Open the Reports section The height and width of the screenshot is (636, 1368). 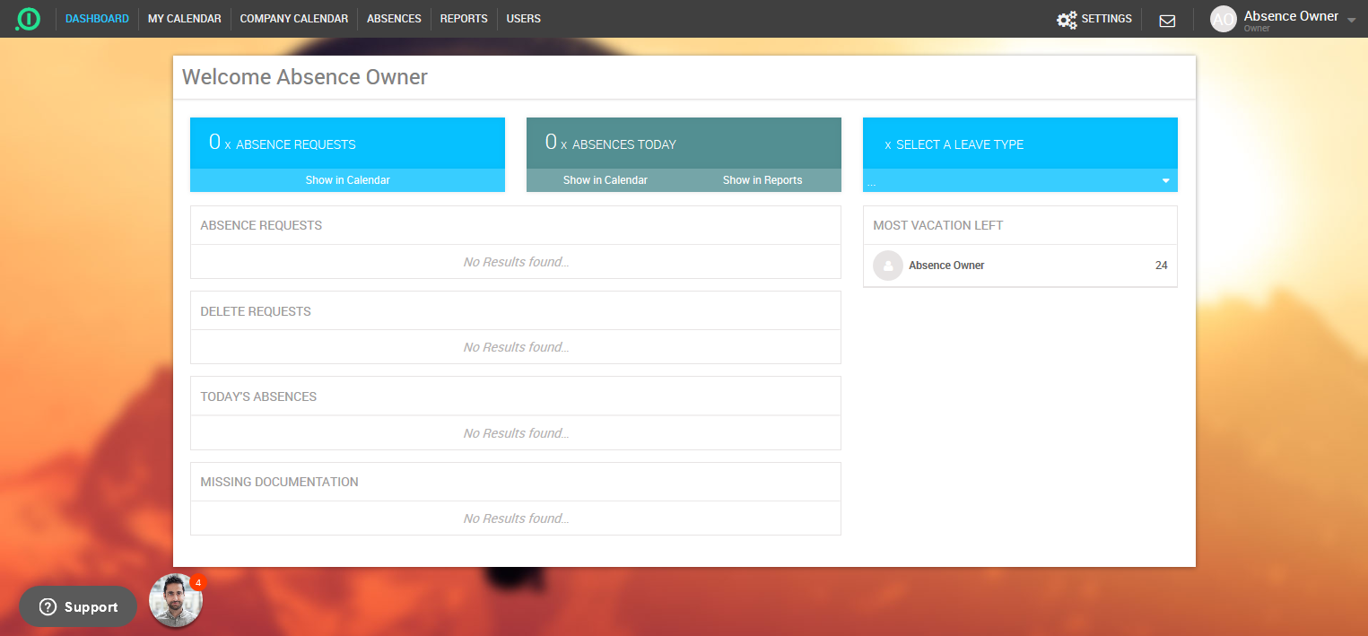click(464, 19)
